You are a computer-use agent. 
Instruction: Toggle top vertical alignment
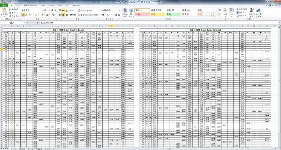(60, 11)
